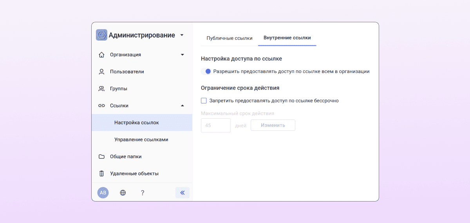Open language selection via globe icon
This screenshot has width=470, height=223.
(123, 193)
